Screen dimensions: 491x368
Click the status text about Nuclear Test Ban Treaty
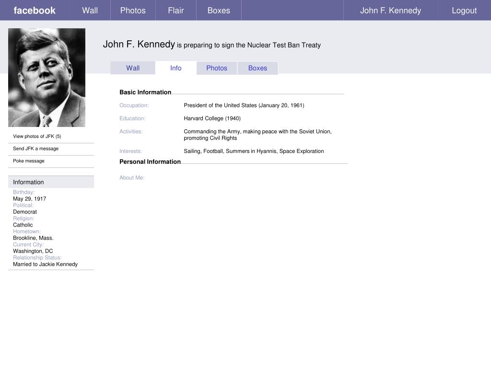tap(249, 45)
